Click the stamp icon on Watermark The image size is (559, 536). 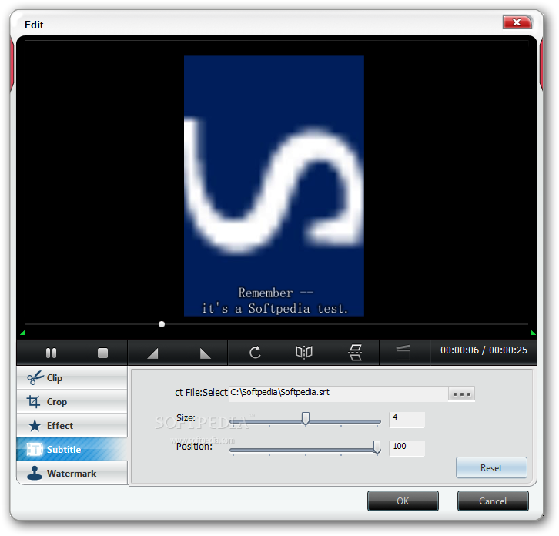34,473
